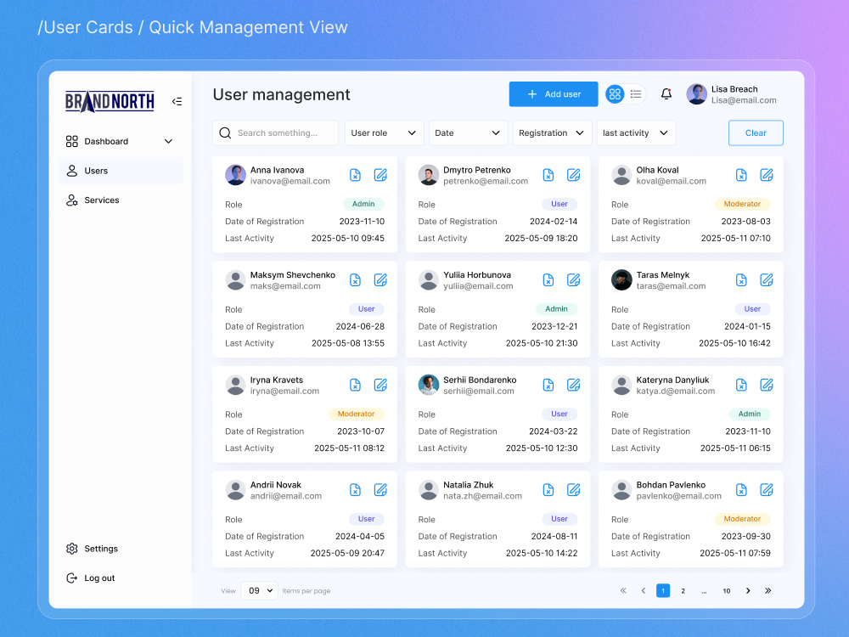Switch to list view

(636, 94)
